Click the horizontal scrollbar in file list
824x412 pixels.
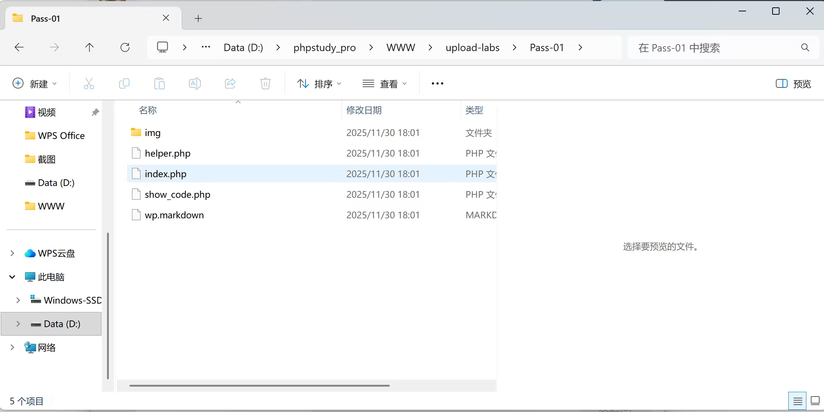click(259, 386)
